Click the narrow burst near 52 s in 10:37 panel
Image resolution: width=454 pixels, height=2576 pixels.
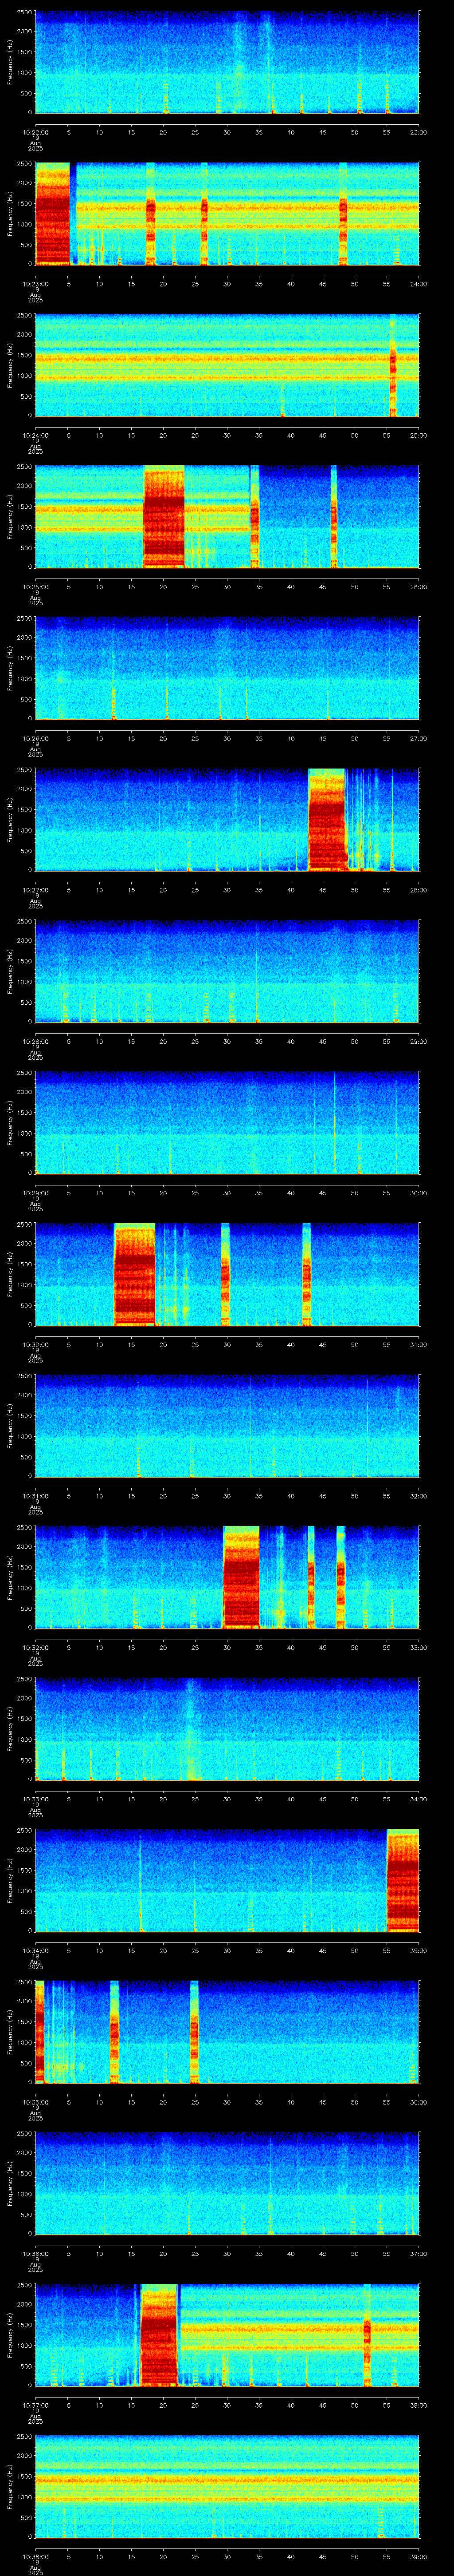pyautogui.click(x=367, y=2335)
